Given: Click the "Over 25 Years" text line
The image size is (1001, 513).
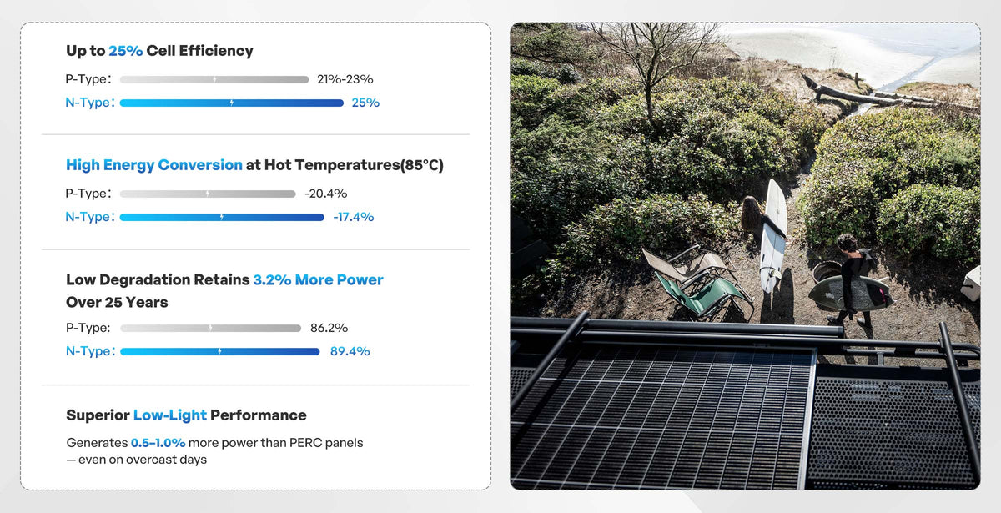Looking at the screenshot, I should 117,303.
